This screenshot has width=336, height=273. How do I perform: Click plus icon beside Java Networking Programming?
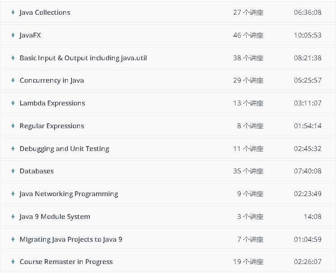click(13, 194)
